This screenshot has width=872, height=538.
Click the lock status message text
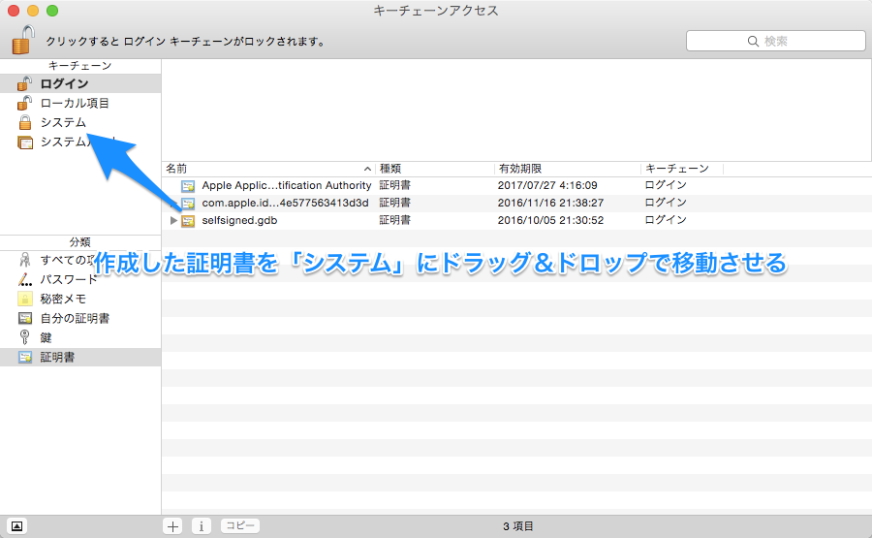click(186, 42)
